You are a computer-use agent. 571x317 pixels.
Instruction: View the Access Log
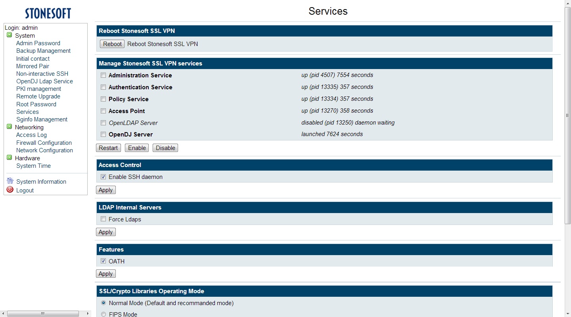pos(31,135)
